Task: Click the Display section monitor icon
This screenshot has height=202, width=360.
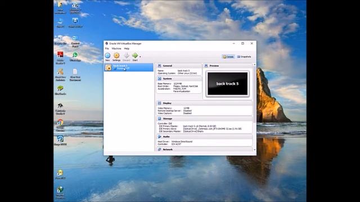Action: point(160,103)
